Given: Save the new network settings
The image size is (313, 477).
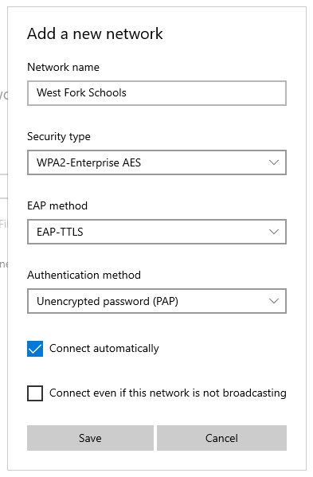Looking at the screenshot, I should pos(90,438).
